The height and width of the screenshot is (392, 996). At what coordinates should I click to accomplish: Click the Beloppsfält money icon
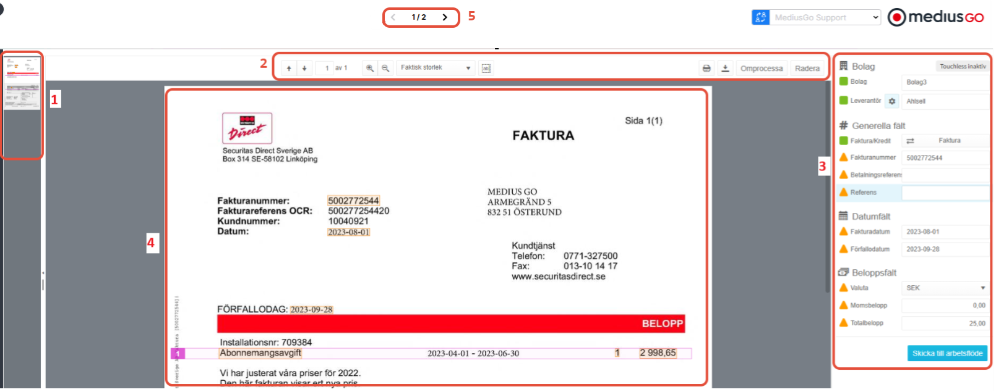(x=843, y=272)
